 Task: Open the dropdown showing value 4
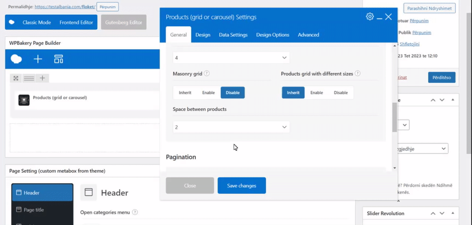(x=231, y=58)
